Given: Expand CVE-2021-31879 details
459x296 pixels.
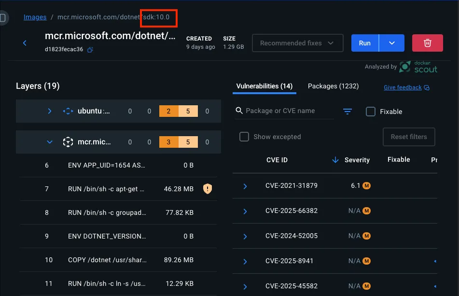Looking at the screenshot, I should point(245,186).
